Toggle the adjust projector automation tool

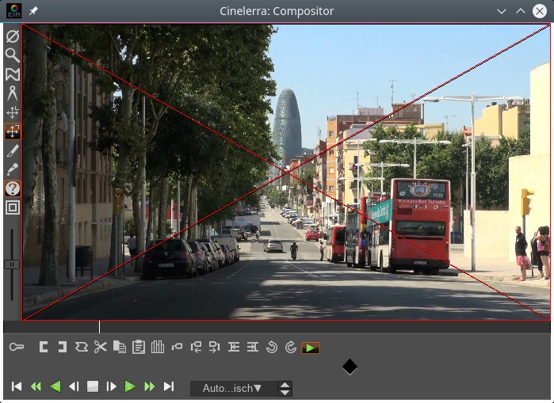coord(12,131)
